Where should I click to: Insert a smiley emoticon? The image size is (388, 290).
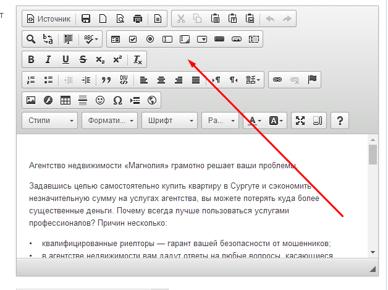[100, 100]
